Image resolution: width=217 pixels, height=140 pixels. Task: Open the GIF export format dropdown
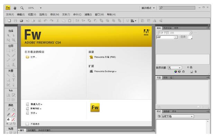click(167, 37)
